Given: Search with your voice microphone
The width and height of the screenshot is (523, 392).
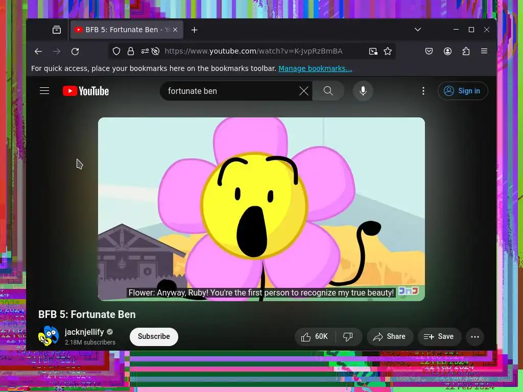Looking at the screenshot, I should (x=363, y=91).
